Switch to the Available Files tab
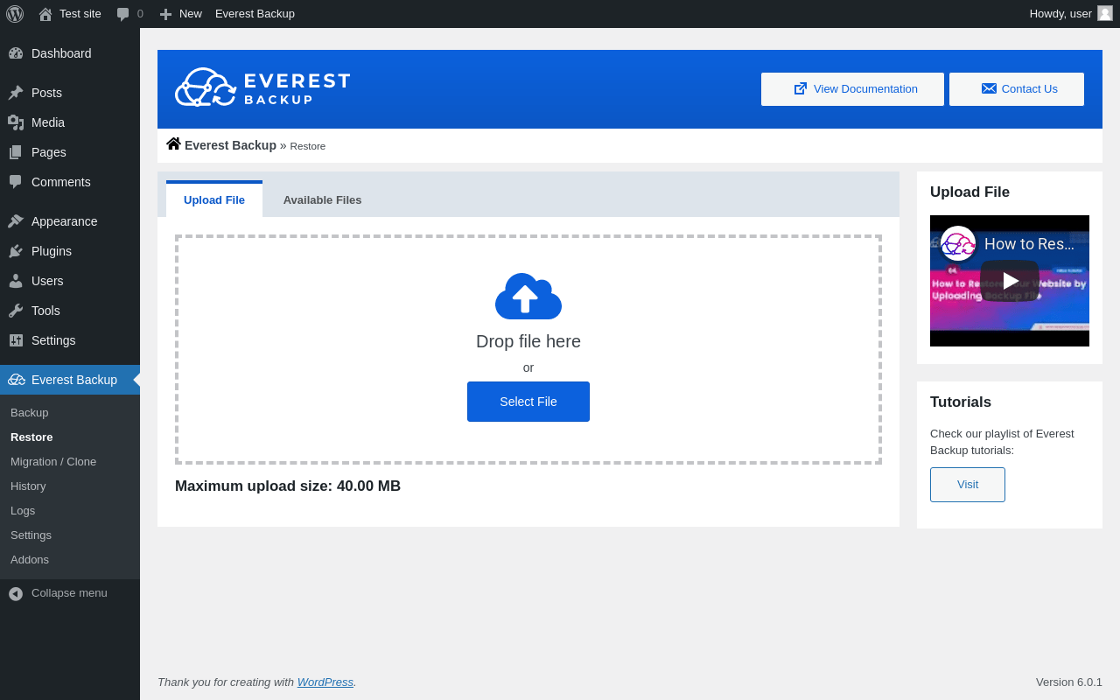Screen dimensions: 1120x700 tap(322, 199)
